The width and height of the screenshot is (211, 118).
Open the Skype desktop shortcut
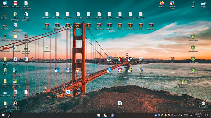(109, 71)
